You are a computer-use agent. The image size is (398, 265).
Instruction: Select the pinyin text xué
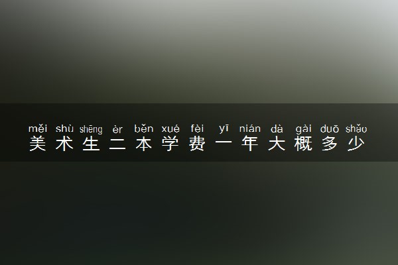click(170, 129)
